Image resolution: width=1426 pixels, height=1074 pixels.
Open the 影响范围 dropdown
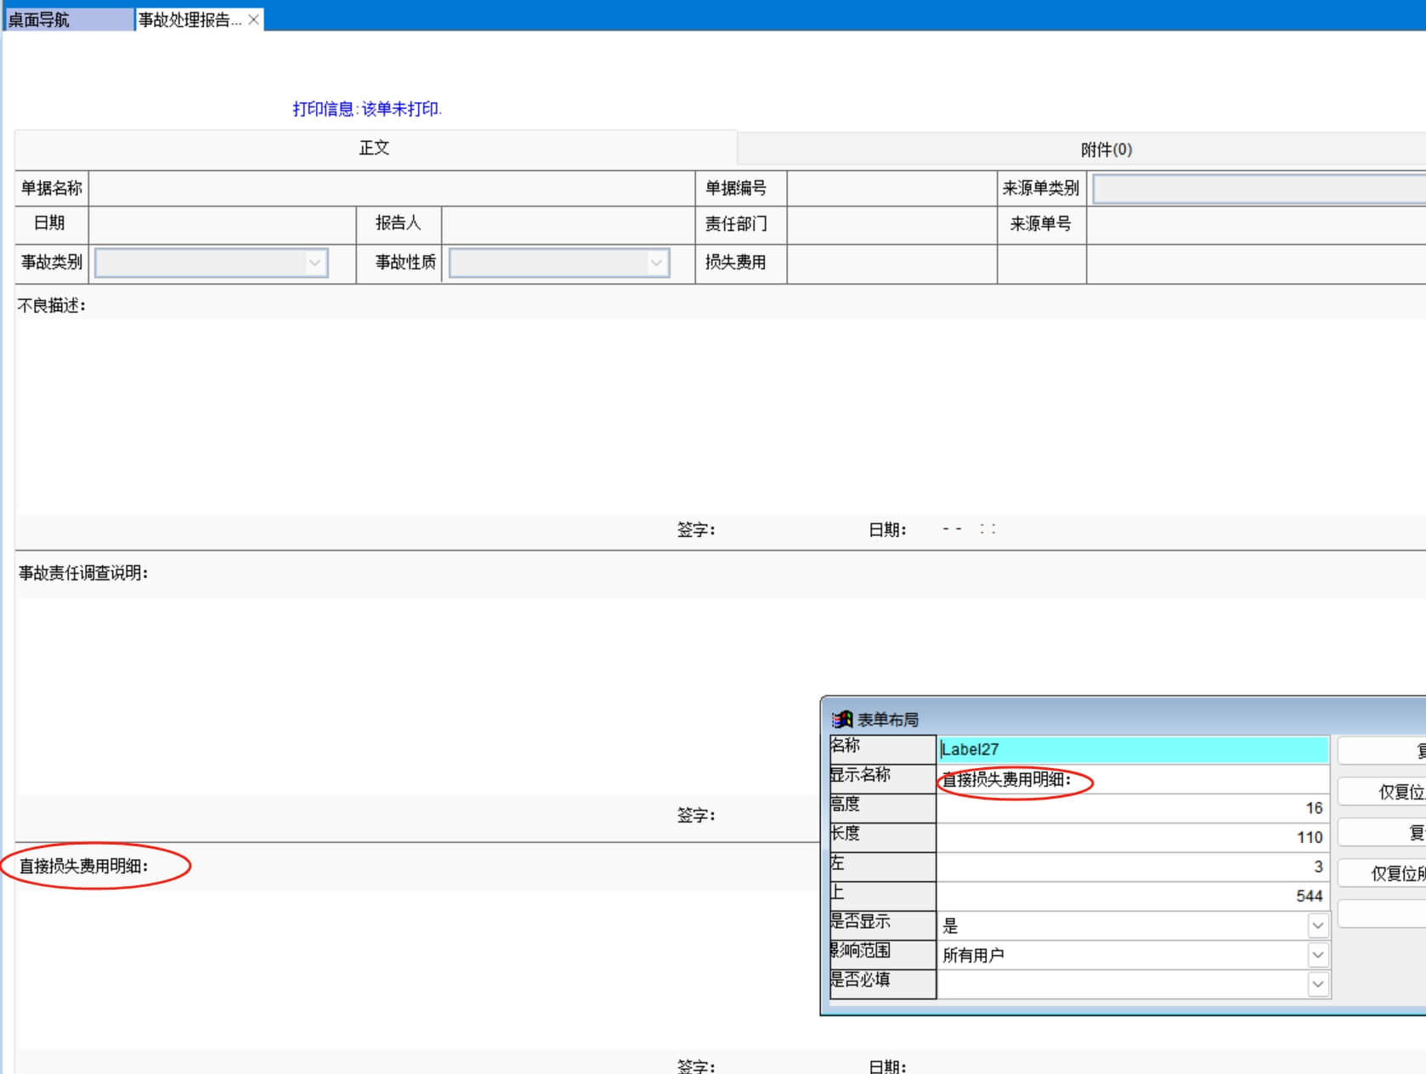pos(1317,955)
